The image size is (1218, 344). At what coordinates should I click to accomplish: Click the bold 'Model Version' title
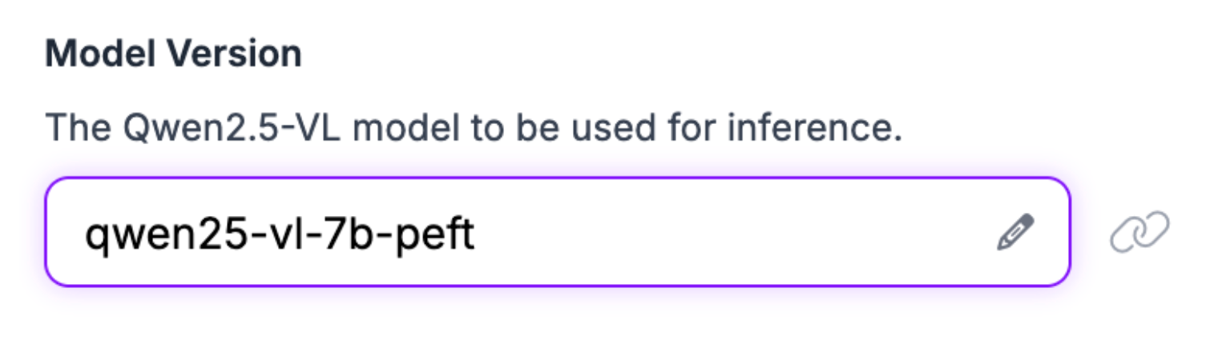click(x=173, y=54)
